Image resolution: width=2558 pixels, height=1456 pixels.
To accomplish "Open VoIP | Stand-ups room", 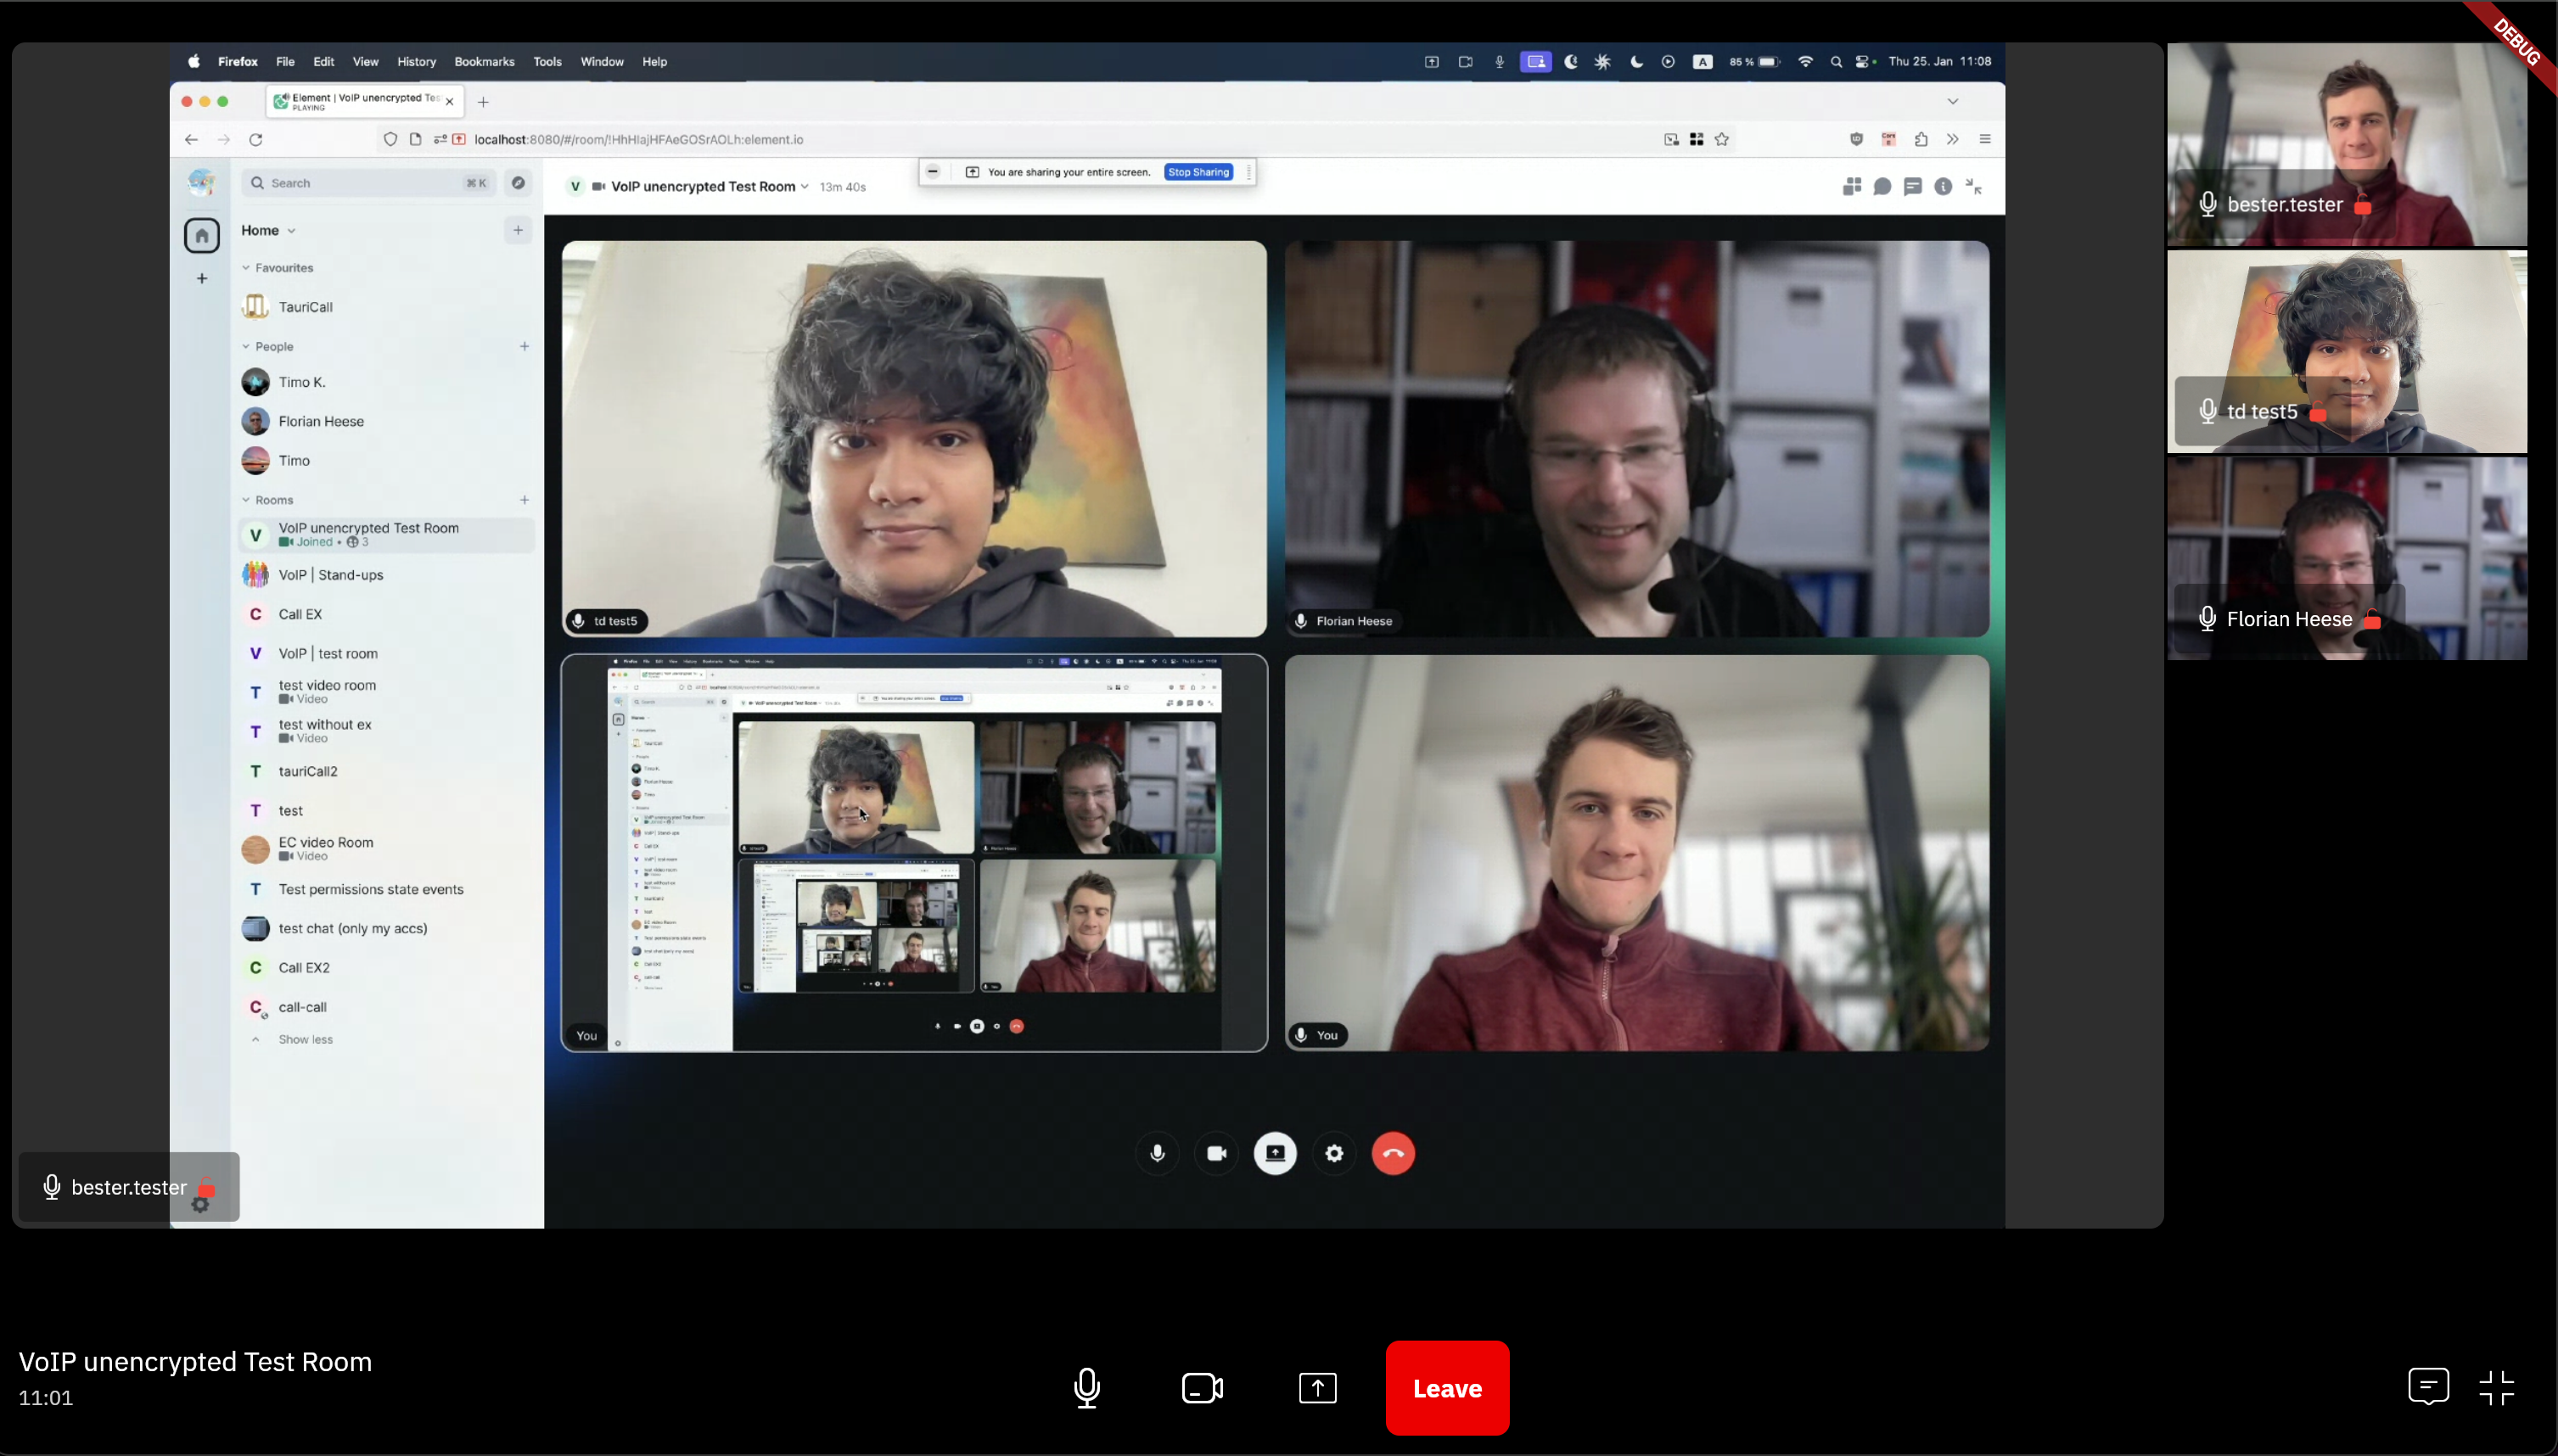I will pos(331,575).
